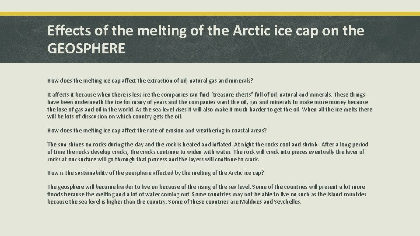Click the question about sustainability of the geosphere
The image size is (420, 236).
[155, 173]
